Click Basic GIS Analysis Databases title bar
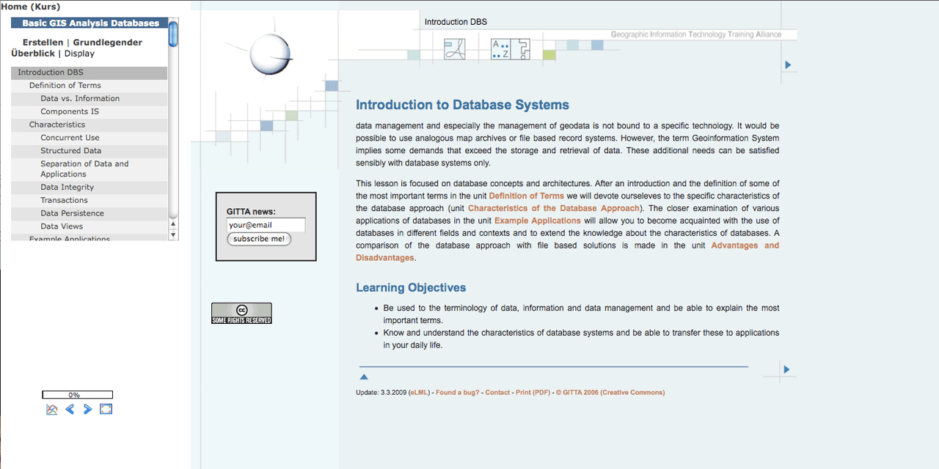This screenshot has width=939, height=469. tap(89, 23)
